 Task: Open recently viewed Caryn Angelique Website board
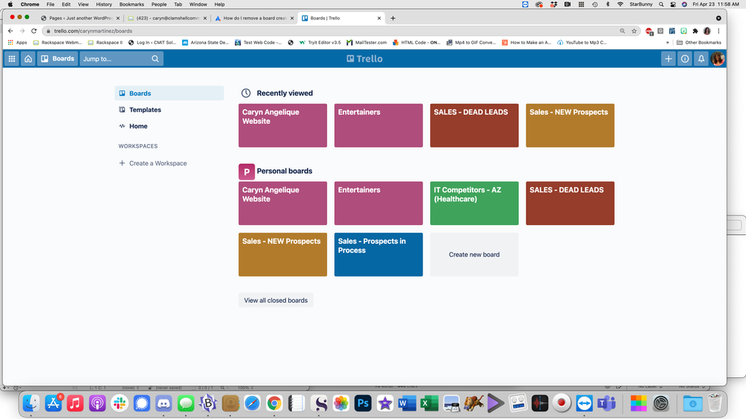click(x=282, y=125)
